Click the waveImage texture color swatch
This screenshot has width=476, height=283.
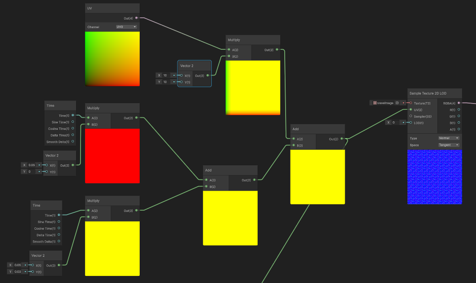pyautogui.click(x=375, y=103)
